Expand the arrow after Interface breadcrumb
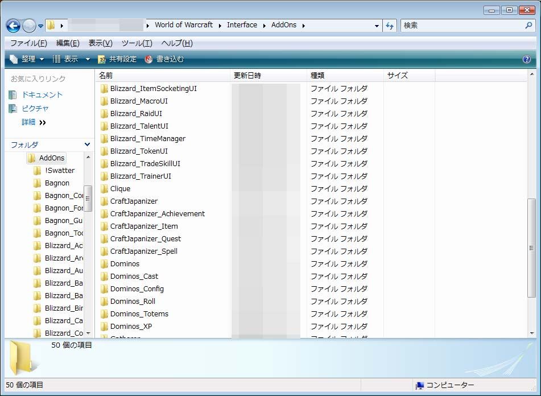This screenshot has height=396, width=541. 264,26
